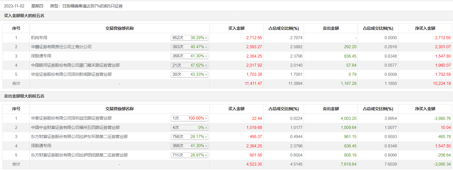Click the arrow icon beside 21次 47.62%
Viewport: 453px width, 170px height.
[206, 65]
